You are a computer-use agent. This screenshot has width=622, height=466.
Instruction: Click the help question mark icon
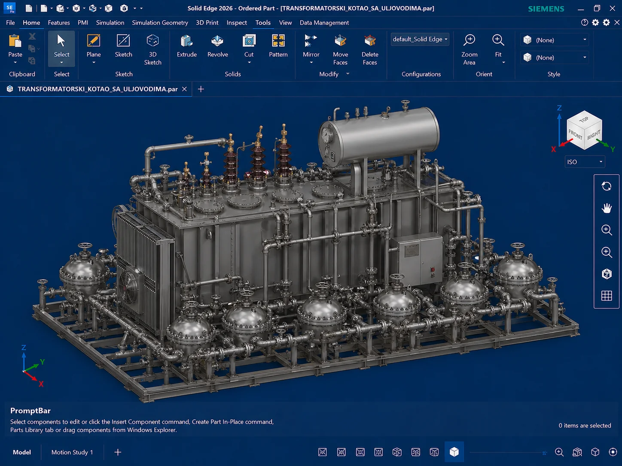[x=585, y=22]
